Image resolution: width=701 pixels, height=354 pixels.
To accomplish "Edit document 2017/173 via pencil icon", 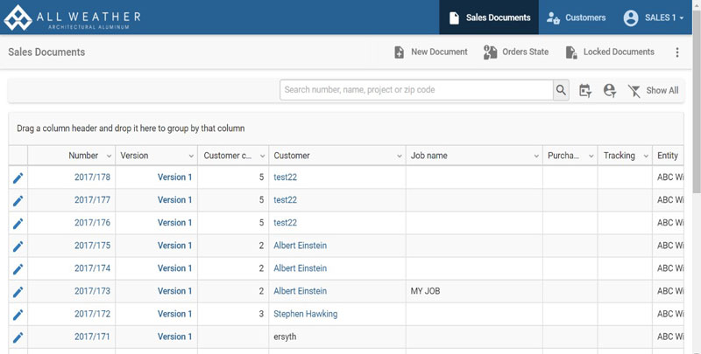I will [18, 291].
